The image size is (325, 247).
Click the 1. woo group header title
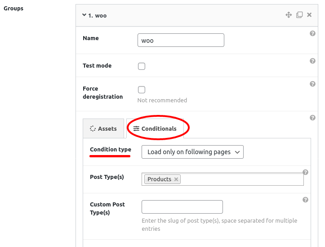(98, 16)
